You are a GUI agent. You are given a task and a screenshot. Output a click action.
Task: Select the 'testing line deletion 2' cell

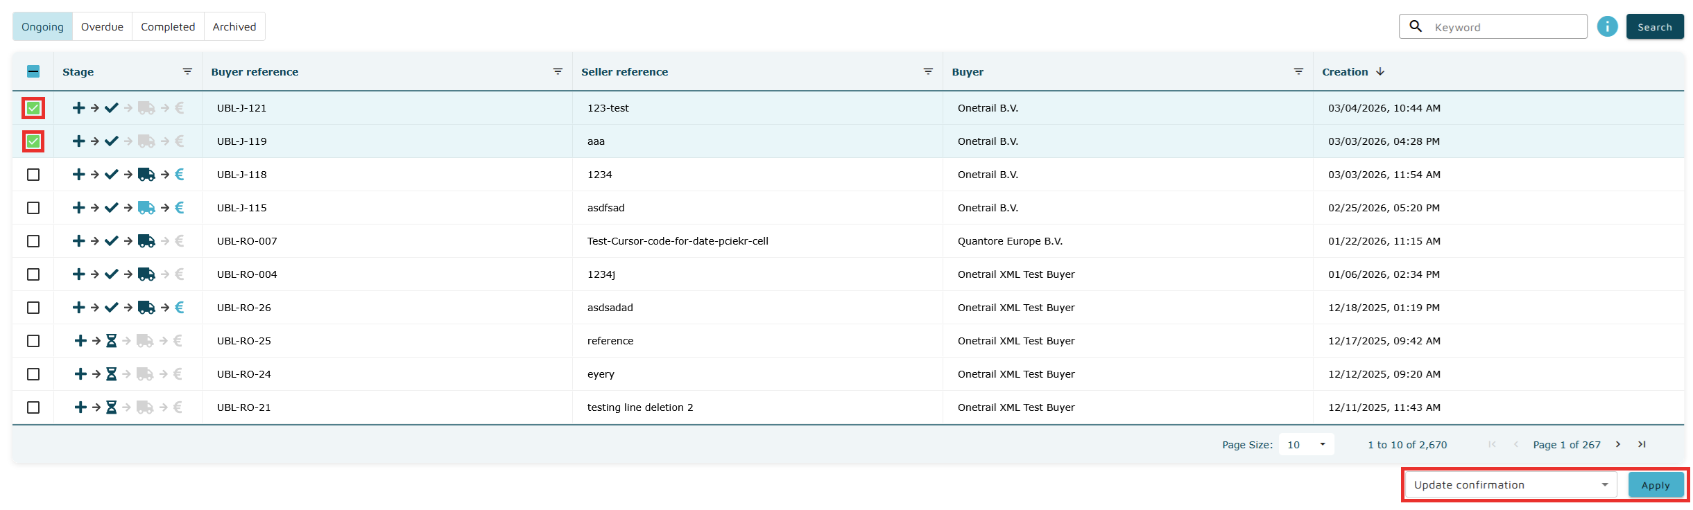point(757,407)
